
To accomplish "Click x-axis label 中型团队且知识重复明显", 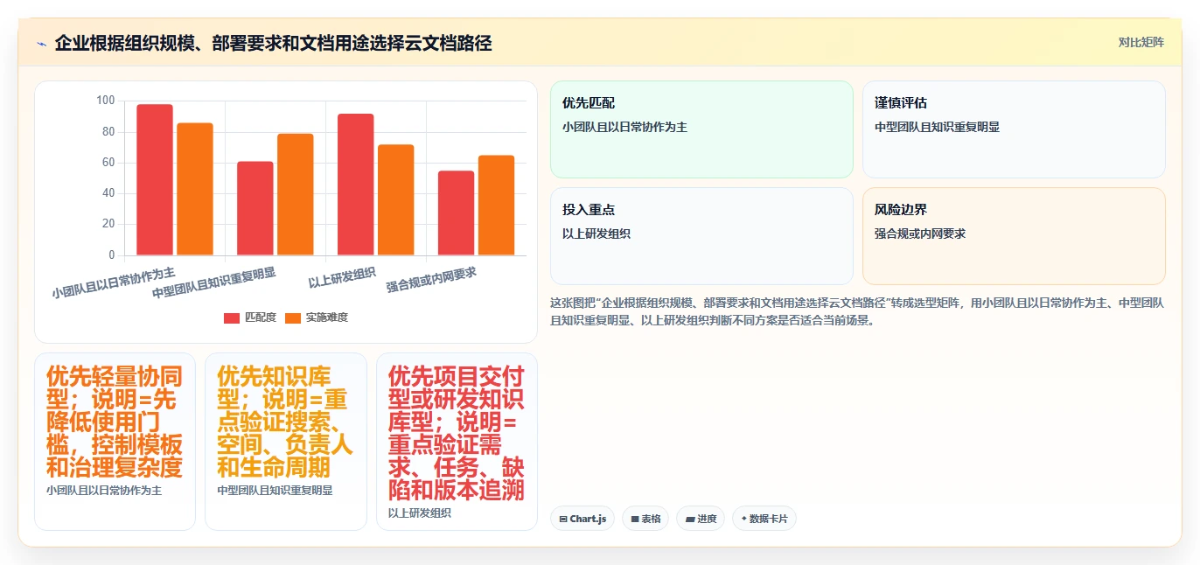I will pos(213,283).
